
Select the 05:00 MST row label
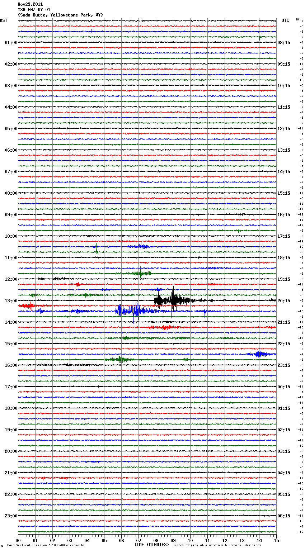(x=11, y=129)
